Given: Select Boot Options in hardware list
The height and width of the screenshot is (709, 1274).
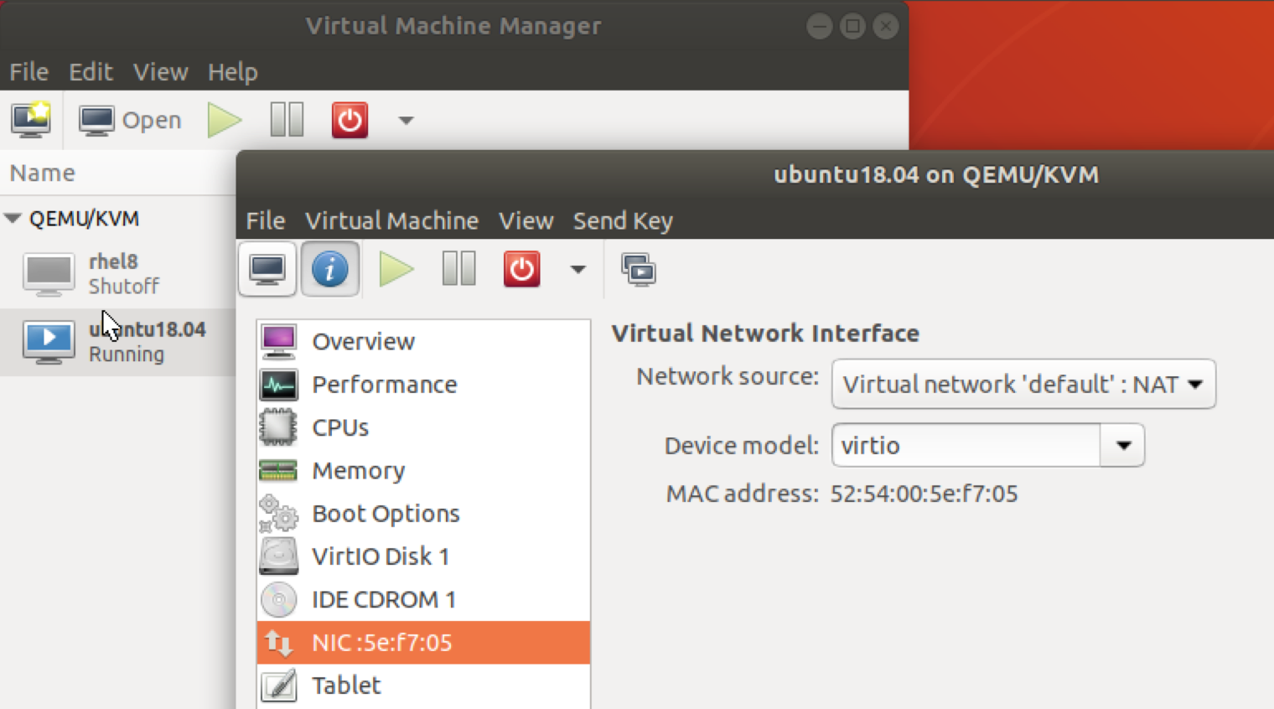Looking at the screenshot, I should pyautogui.click(x=423, y=514).
